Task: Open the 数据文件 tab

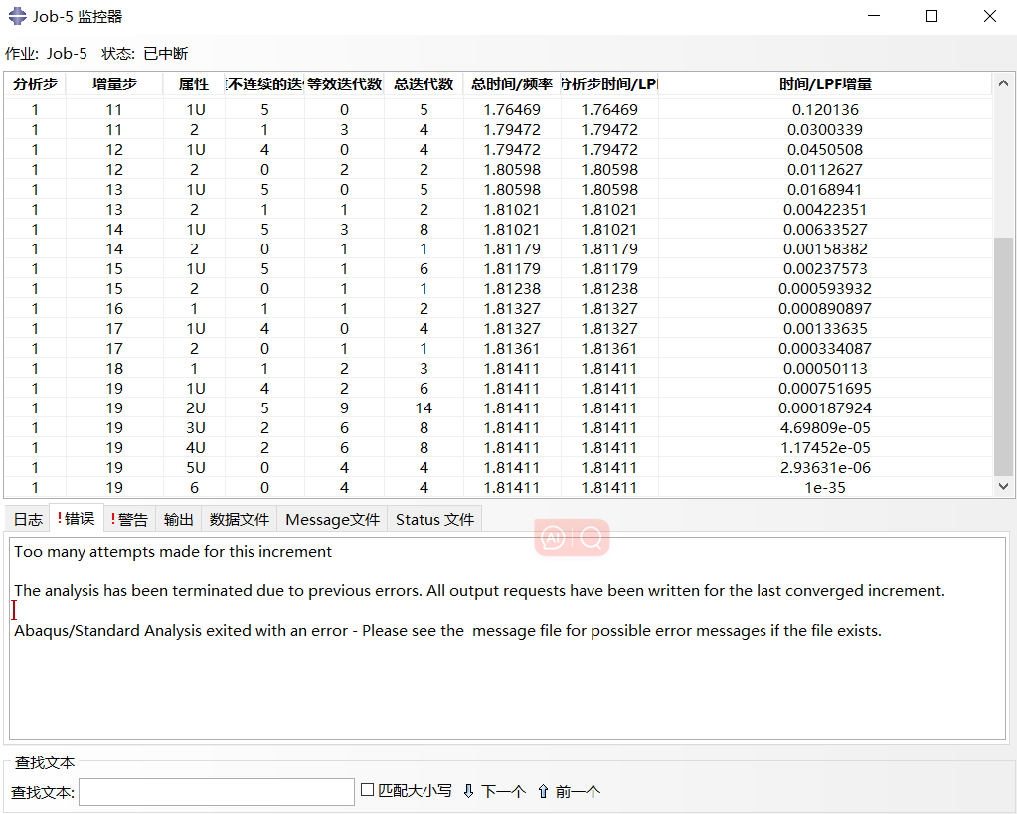Action: [x=239, y=518]
